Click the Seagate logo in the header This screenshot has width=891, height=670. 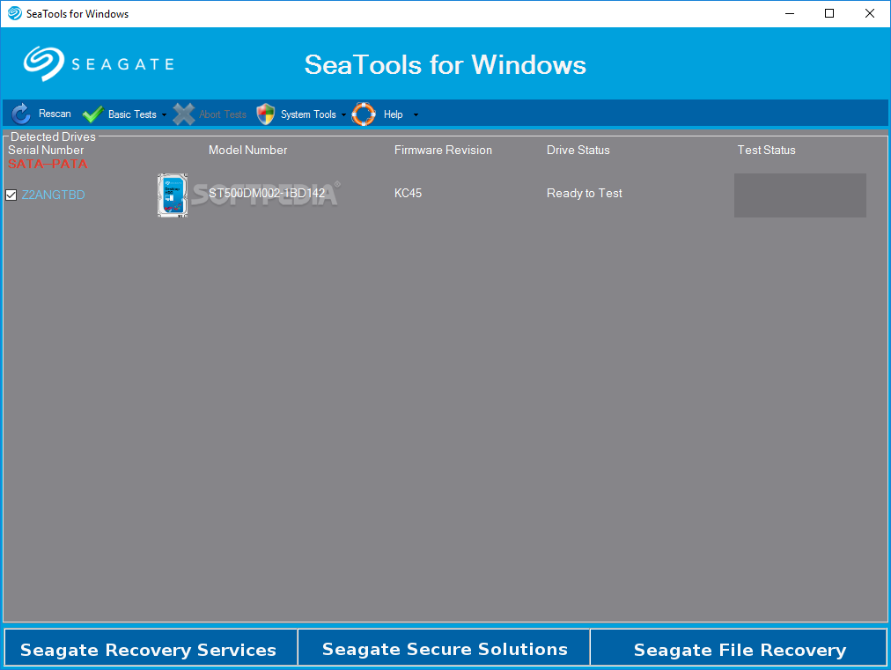pyautogui.click(x=99, y=63)
